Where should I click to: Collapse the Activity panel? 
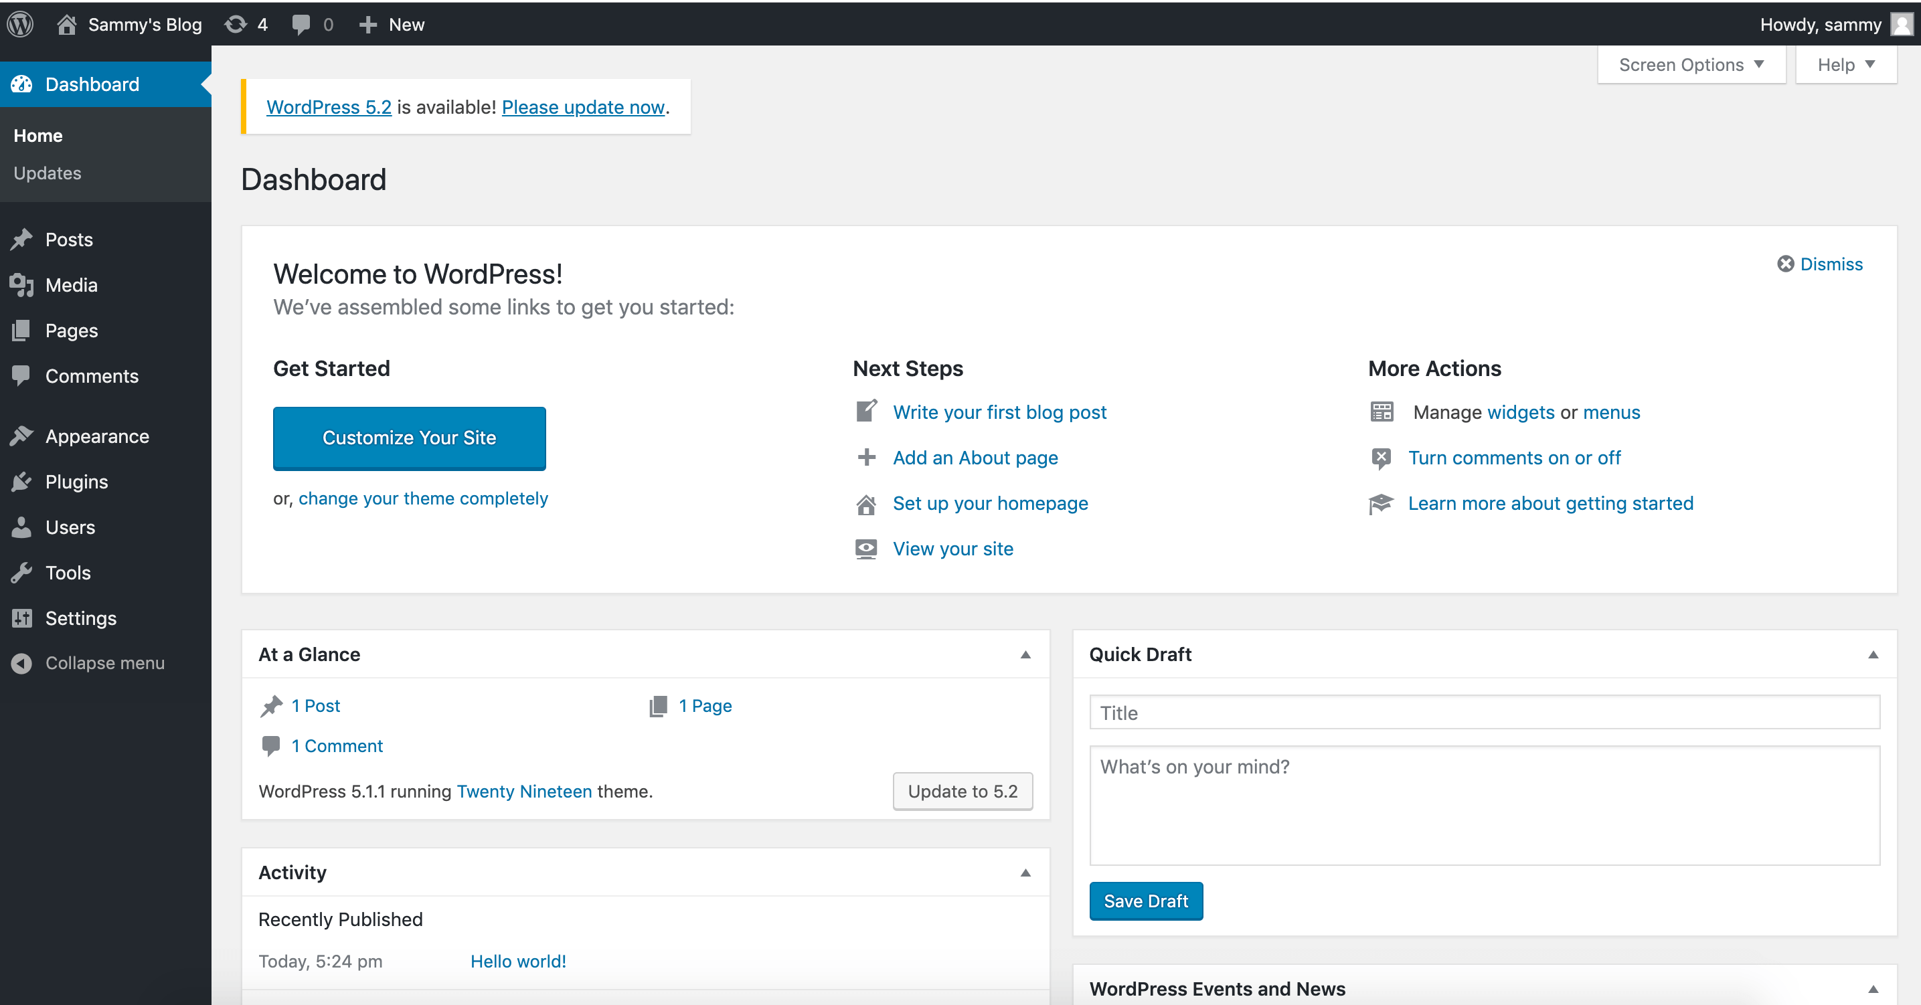pos(1025,872)
